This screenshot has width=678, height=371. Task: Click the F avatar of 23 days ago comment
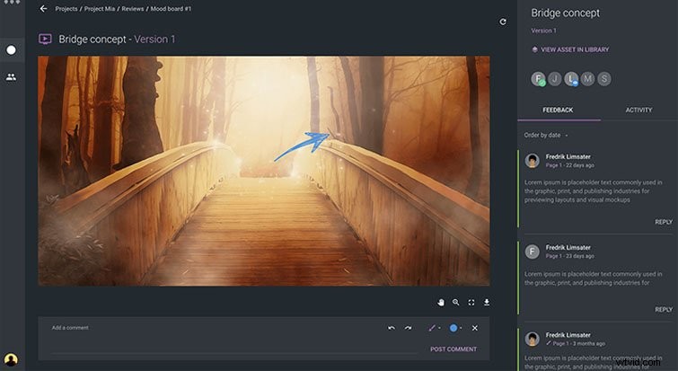pos(533,252)
